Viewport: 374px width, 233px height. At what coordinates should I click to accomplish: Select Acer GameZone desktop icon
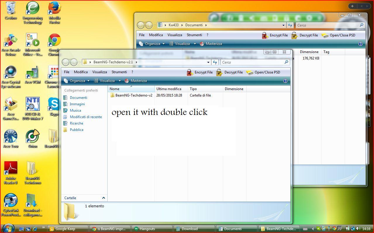[x=11, y=109]
